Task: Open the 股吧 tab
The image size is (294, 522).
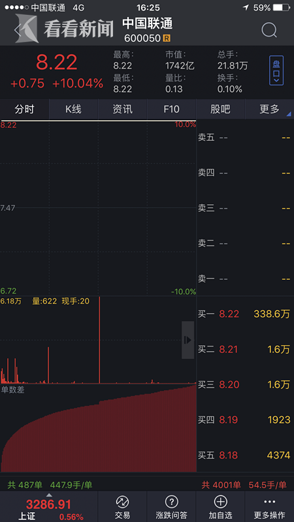Action: tap(220, 109)
